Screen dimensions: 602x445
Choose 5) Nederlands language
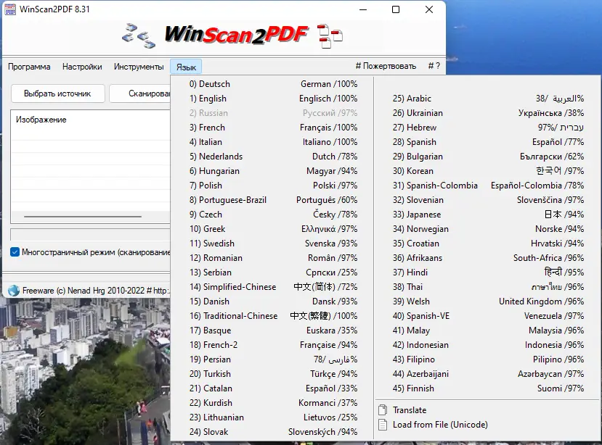(273, 157)
